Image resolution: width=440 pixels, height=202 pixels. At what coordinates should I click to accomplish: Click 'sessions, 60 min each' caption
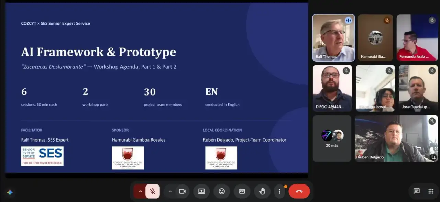tap(39, 105)
